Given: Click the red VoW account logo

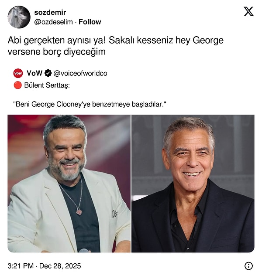Looking at the screenshot, I should click(18, 73).
